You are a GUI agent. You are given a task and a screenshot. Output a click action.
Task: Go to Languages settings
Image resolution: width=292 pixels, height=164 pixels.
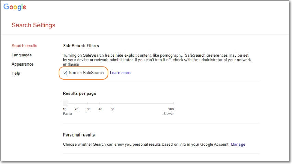click(21, 55)
